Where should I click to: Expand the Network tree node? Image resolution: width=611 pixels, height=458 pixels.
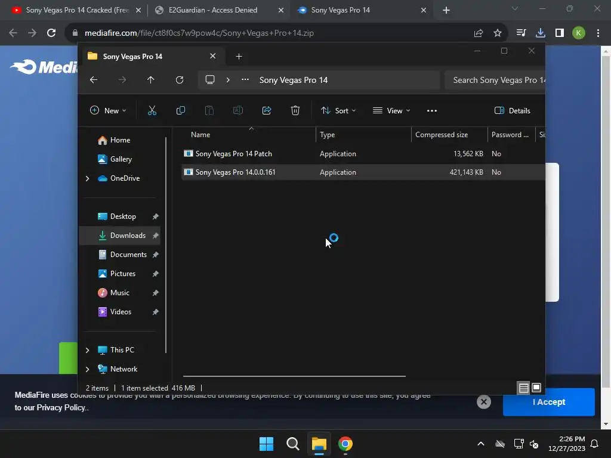point(87,369)
